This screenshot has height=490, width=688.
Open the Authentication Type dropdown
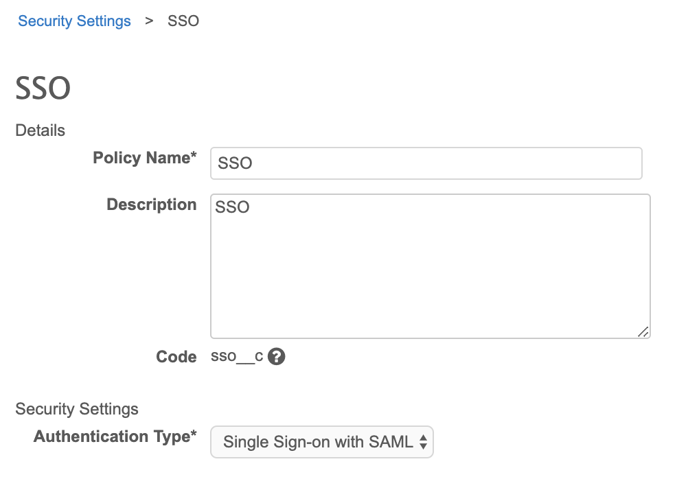click(x=321, y=443)
